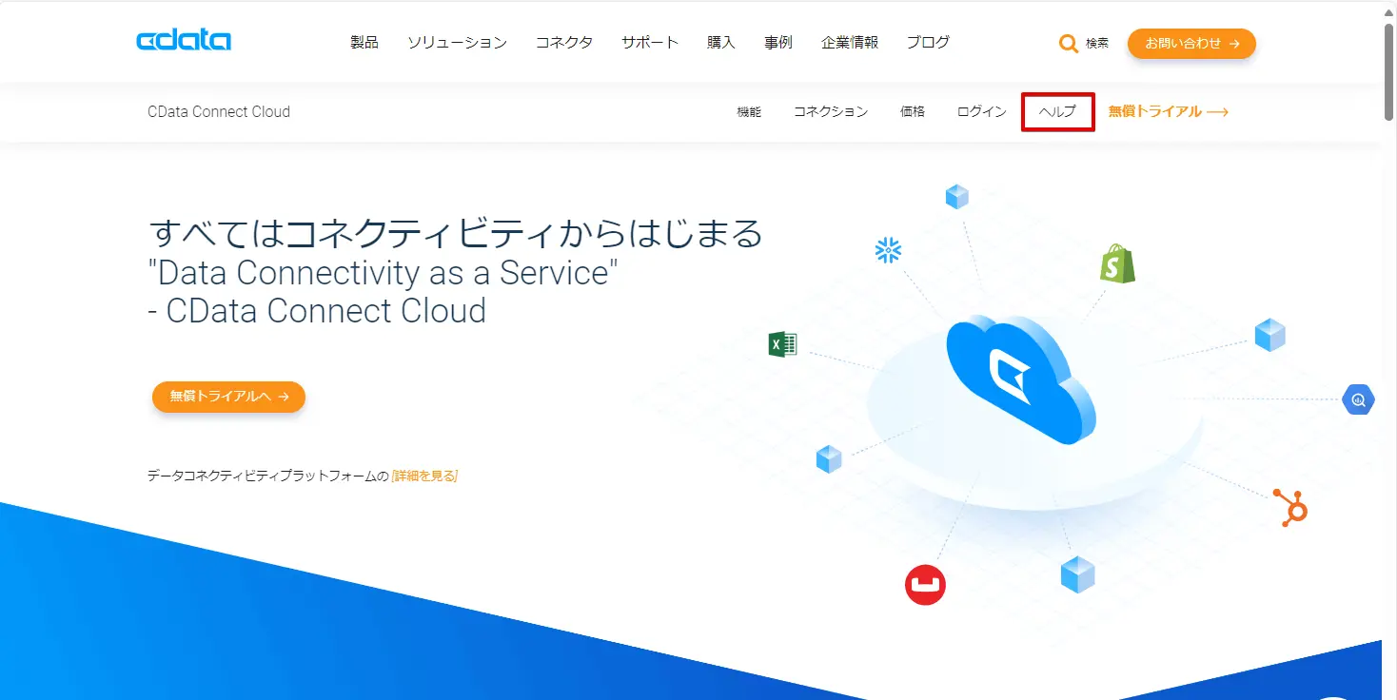Go to the コネクション sub-nav link

[831, 112]
